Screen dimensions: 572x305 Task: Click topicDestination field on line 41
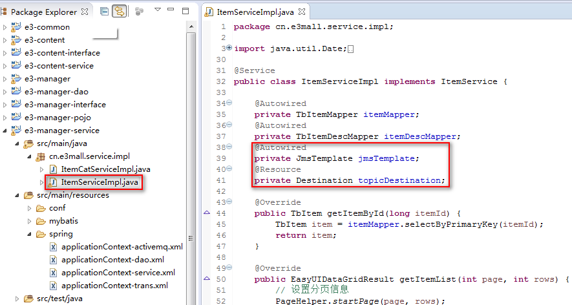pos(399,180)
